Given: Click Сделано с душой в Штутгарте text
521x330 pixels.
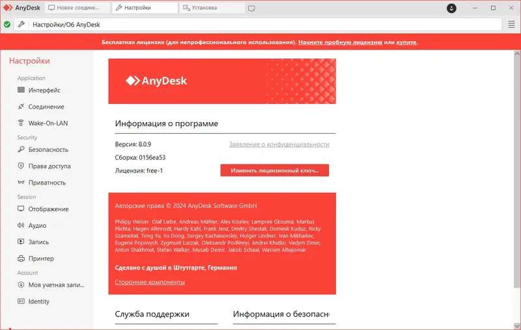Looking at the screenshot, I should (176, 268).
